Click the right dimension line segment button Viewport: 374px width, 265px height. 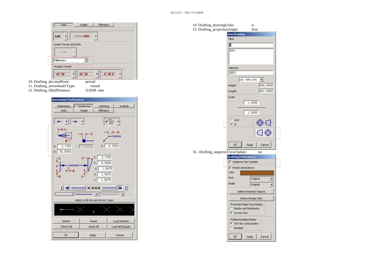pos(109,188)
